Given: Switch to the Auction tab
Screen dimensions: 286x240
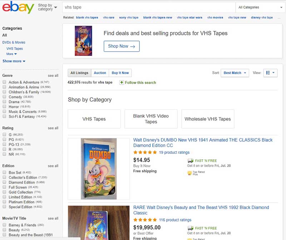Looking at the screenshot, I should [x=100, y=73].
